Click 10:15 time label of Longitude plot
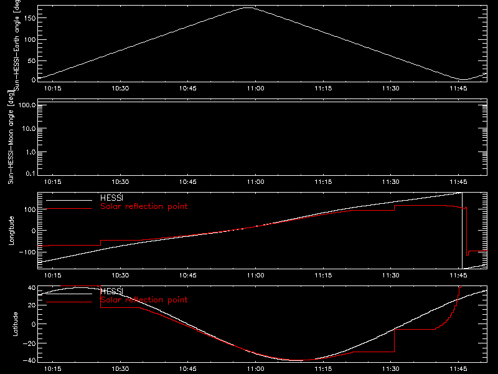 tap(52, 276)
